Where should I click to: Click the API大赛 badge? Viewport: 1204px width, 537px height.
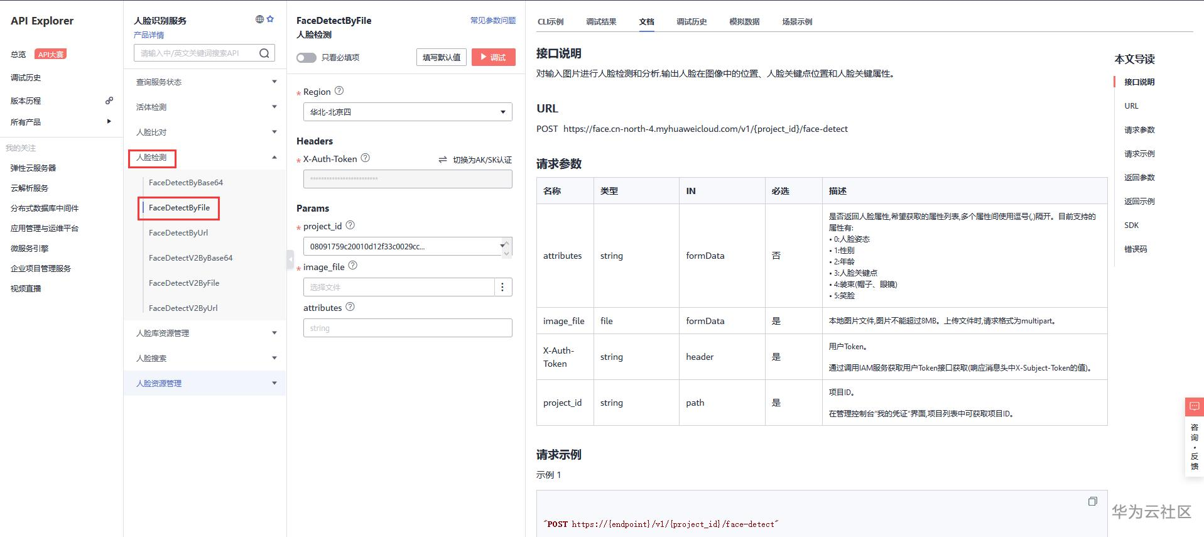click(50, 54)
